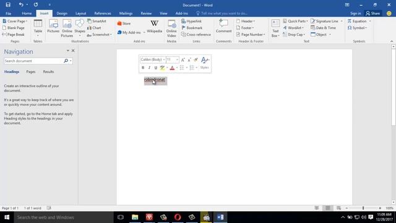Switch to Print Layout view in status bar
The height and width of the screenshot is (223, 396).
(327, 208)
